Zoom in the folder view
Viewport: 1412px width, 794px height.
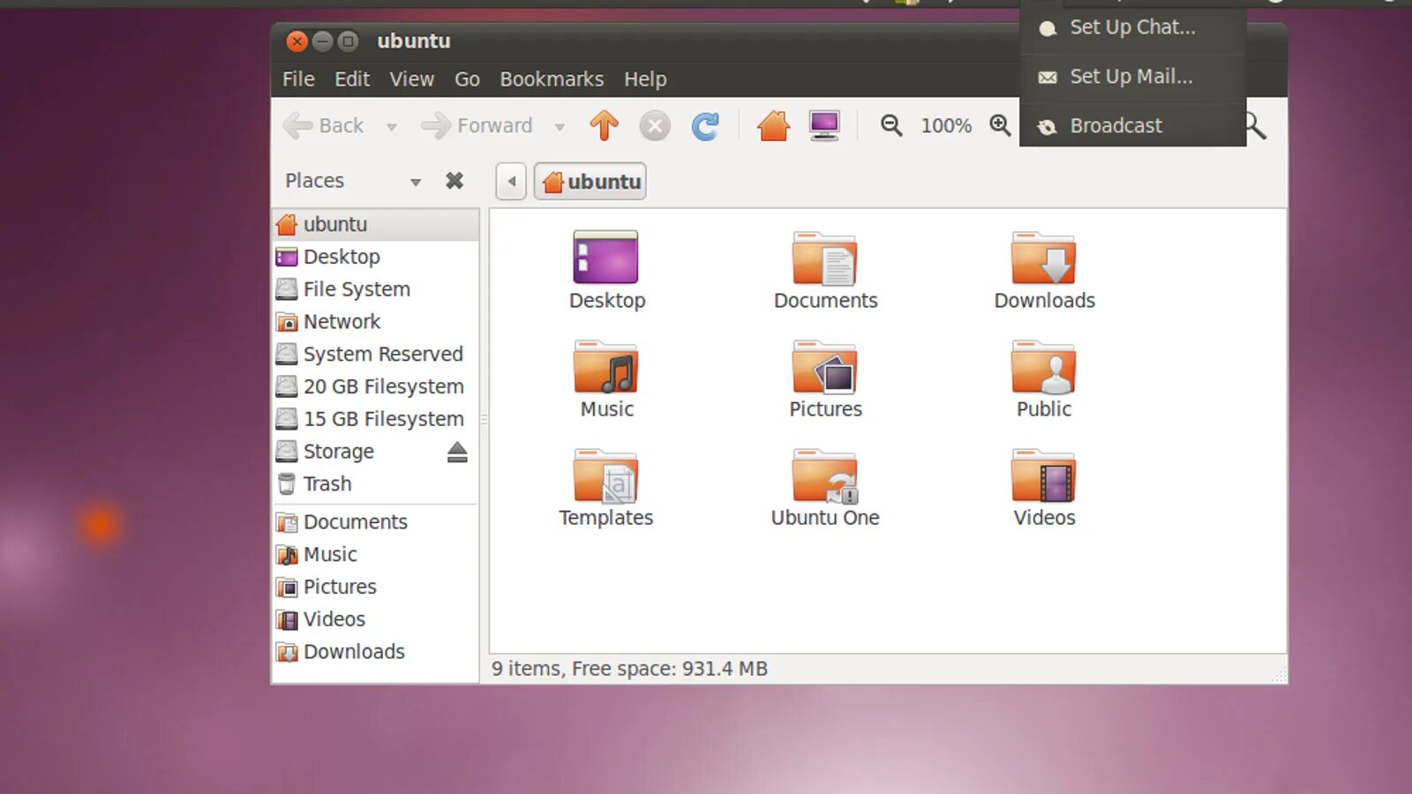click(x=1000, y=126)
